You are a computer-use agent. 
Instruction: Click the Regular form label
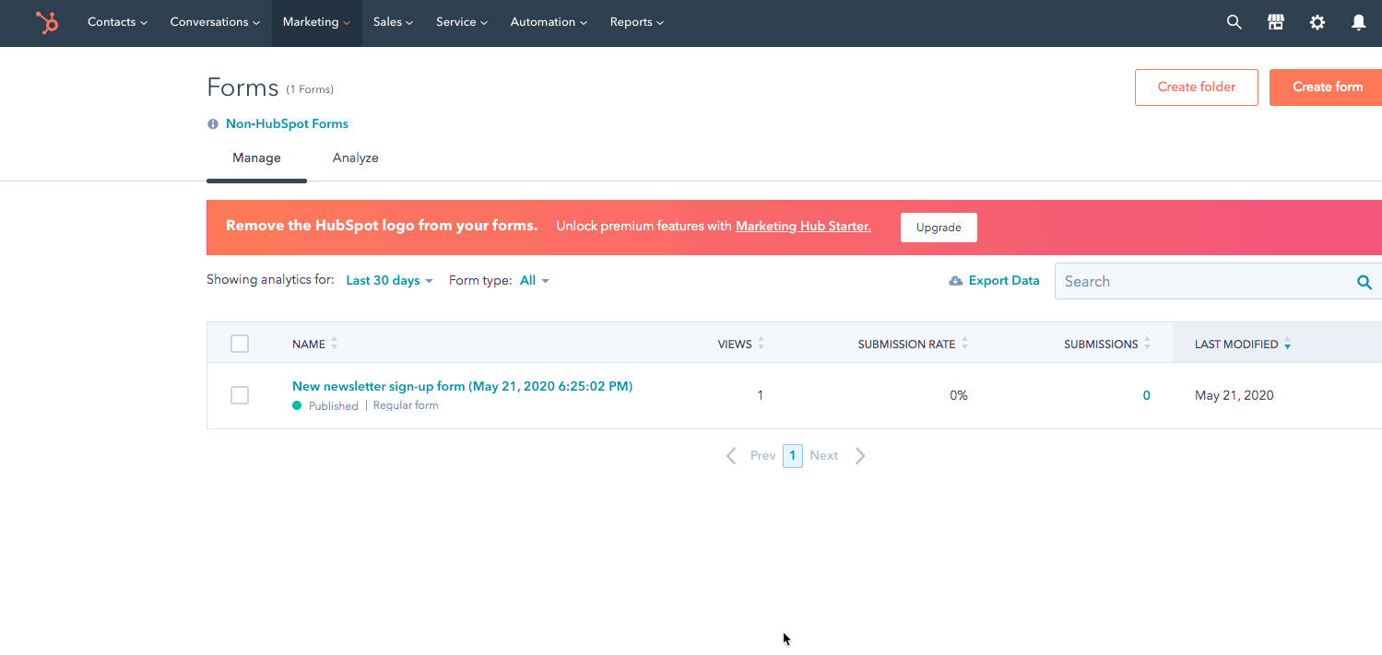(406, 406)
